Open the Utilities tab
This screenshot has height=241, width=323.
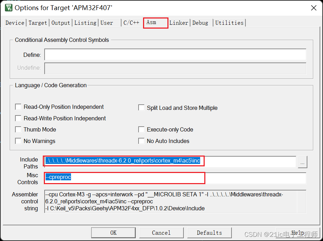[x=229, y=23]
